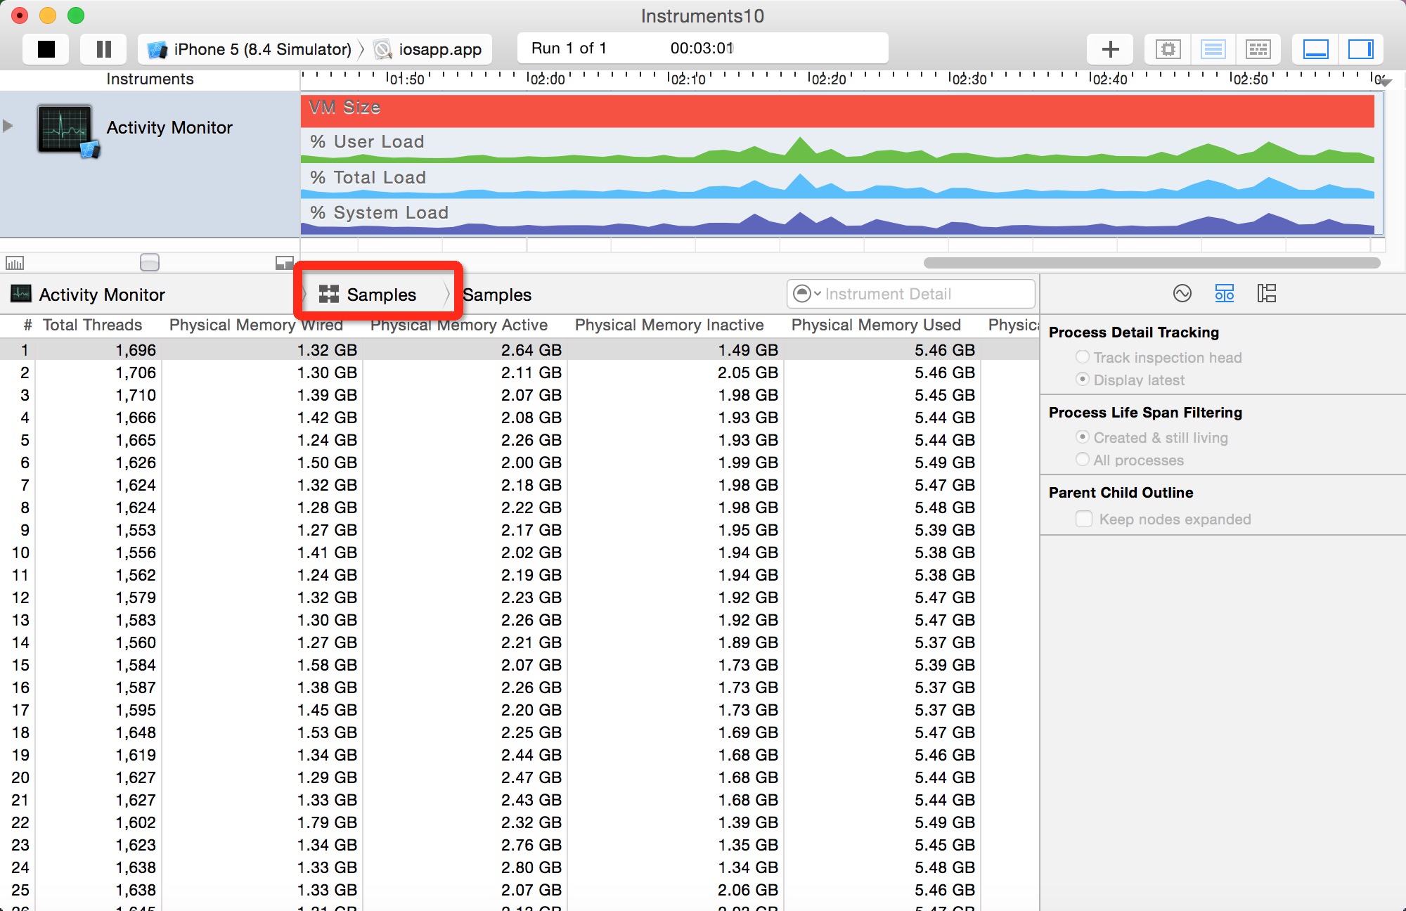Viewport: 1406px width, 911px height.
Task: Open Activity Monitor item in detail navigation bar
Action: click(x=89, y=295)
